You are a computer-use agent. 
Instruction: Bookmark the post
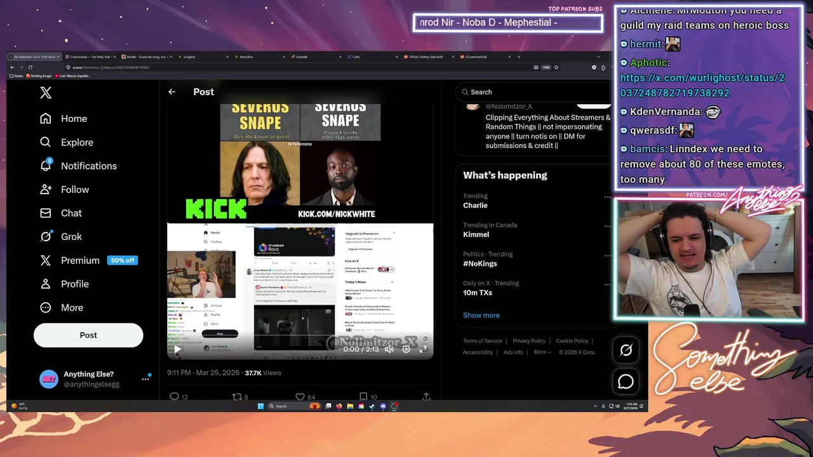point(363,396)
